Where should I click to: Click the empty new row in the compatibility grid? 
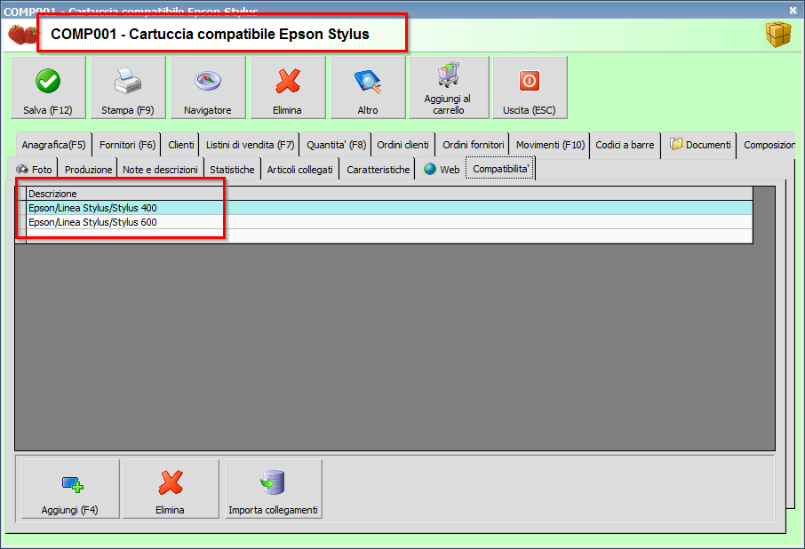pos(389,235)
